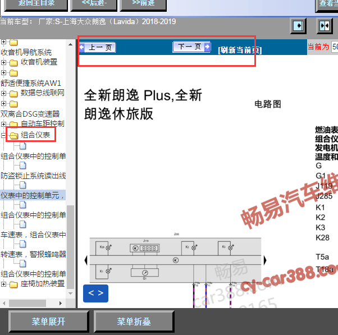Click blue < > diagram button
Viewport: 338px width, 335px height.
point(95,293)
